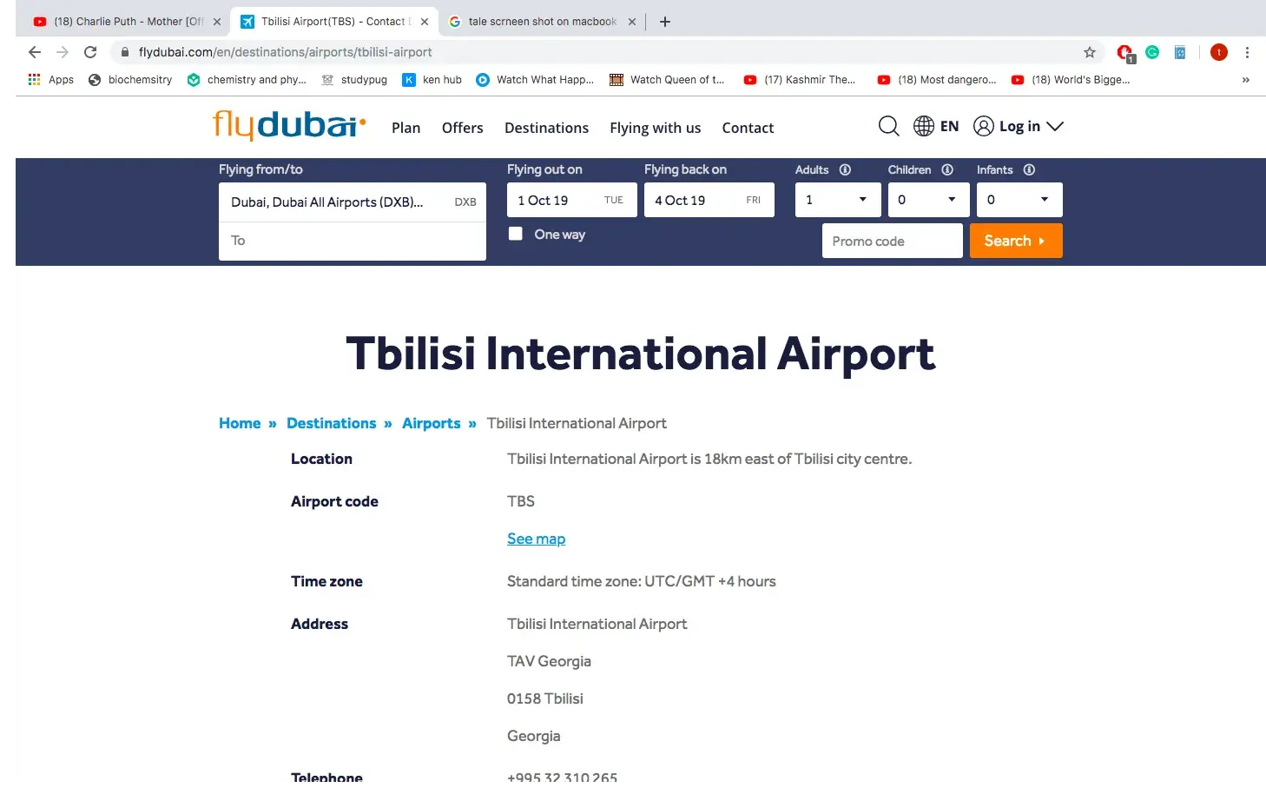Click the orange Search button

(1016, 241)
